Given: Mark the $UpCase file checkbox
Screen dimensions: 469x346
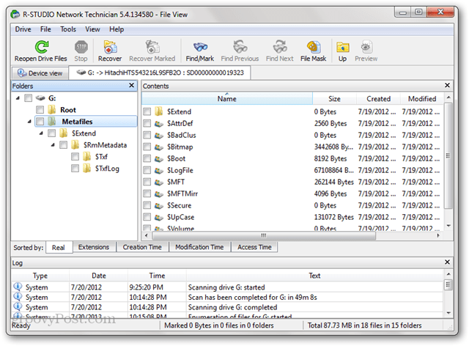Looking at the screenshot, I should point(147,217).
